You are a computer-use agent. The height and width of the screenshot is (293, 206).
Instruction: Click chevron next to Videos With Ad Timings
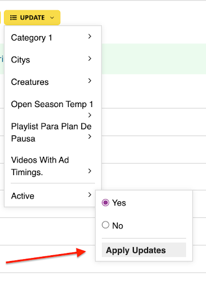(x=90, y=171)
